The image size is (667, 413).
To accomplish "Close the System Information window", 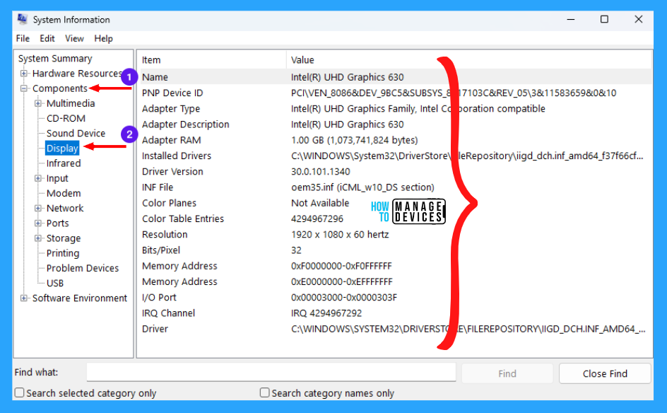I will coord(639,20).
